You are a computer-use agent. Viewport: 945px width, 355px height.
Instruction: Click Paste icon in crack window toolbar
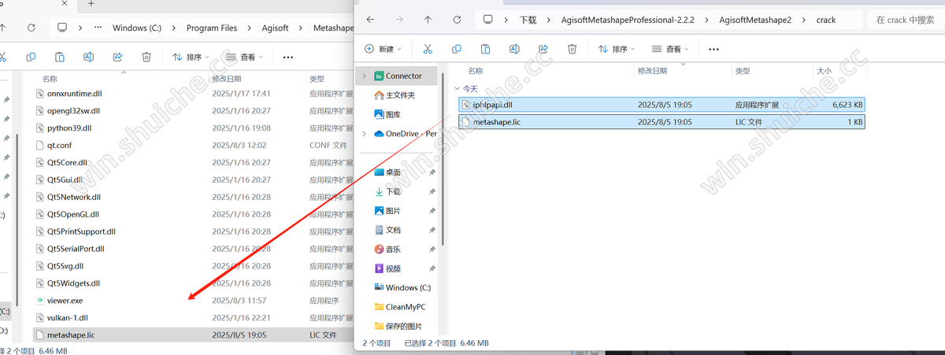point(486,49)
